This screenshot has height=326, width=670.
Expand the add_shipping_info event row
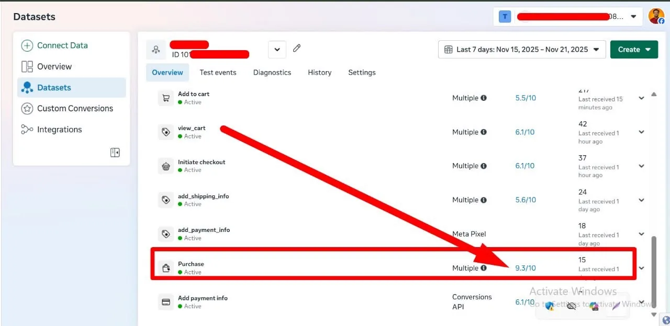[641, 200]
